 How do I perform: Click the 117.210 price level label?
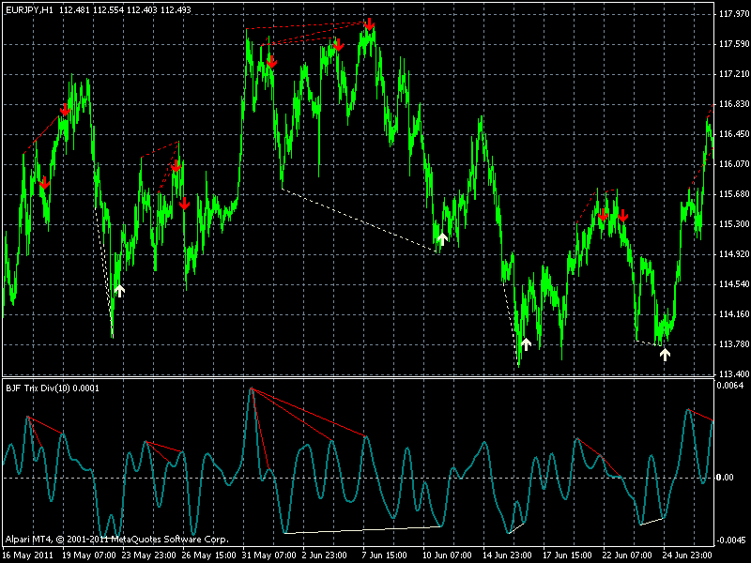pos(733,74)
